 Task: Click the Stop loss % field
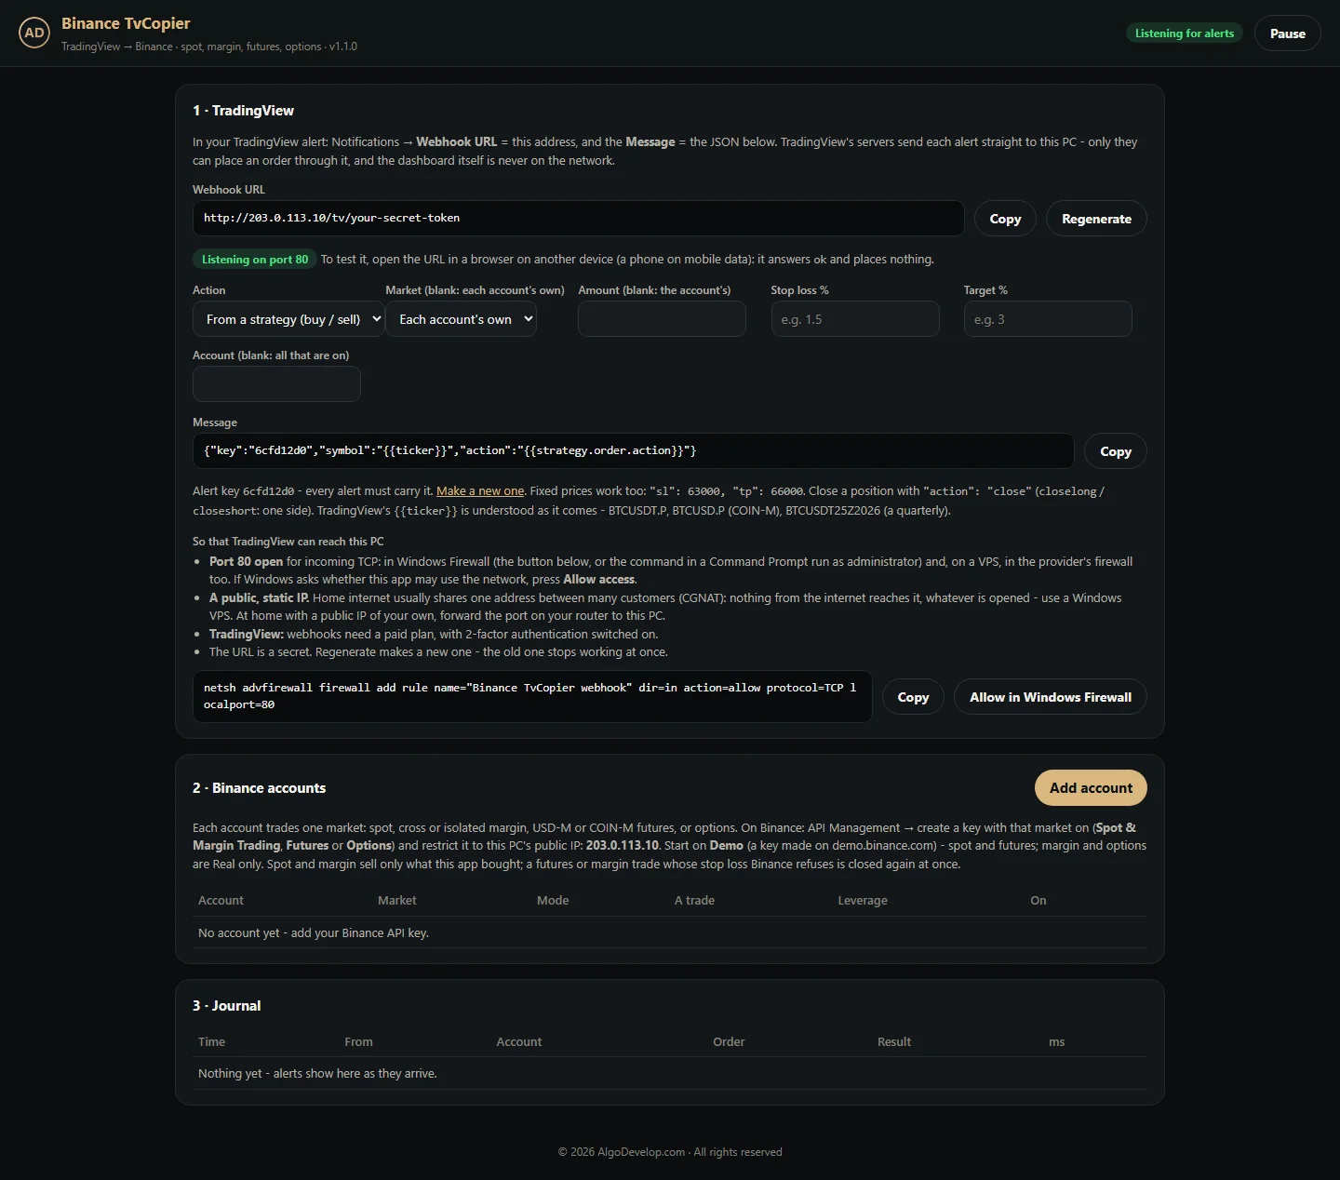pyautogui.click(x=855, y=319)
